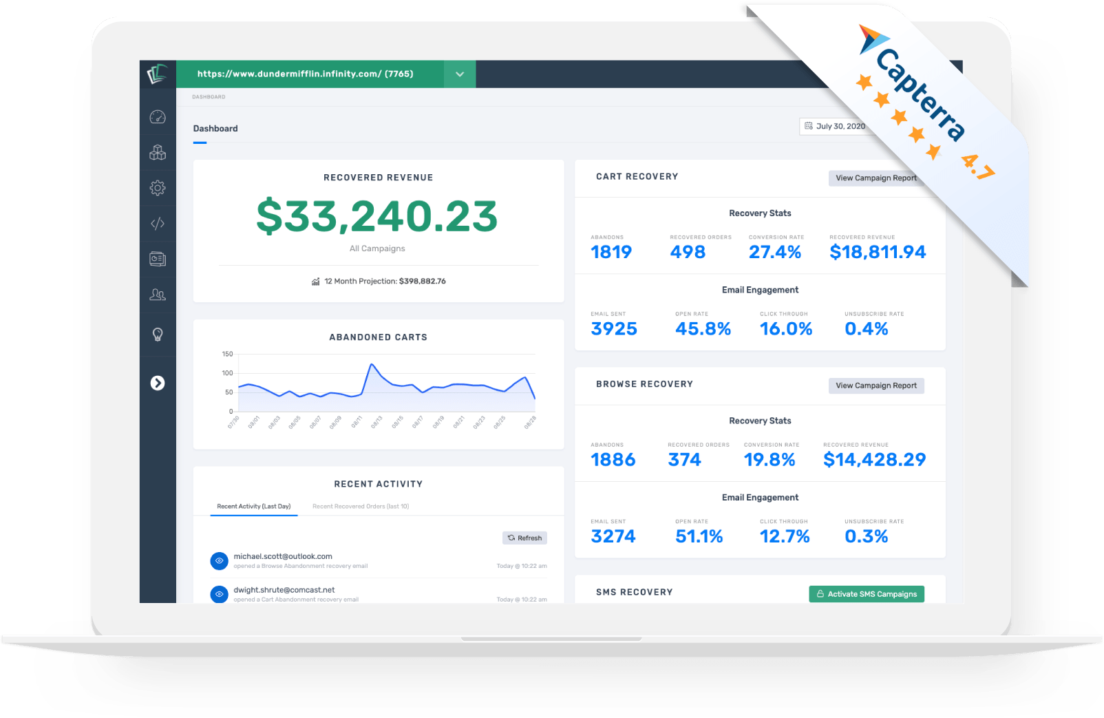The height and width of the screenshot is (718, 1104).
Task: Switch to the Recent Recovered Orders tab
Action: point(360,506)
